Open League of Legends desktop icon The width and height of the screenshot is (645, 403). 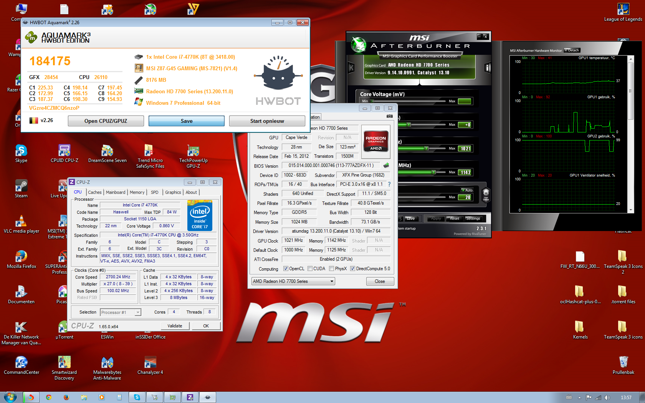tap(623, 12)
